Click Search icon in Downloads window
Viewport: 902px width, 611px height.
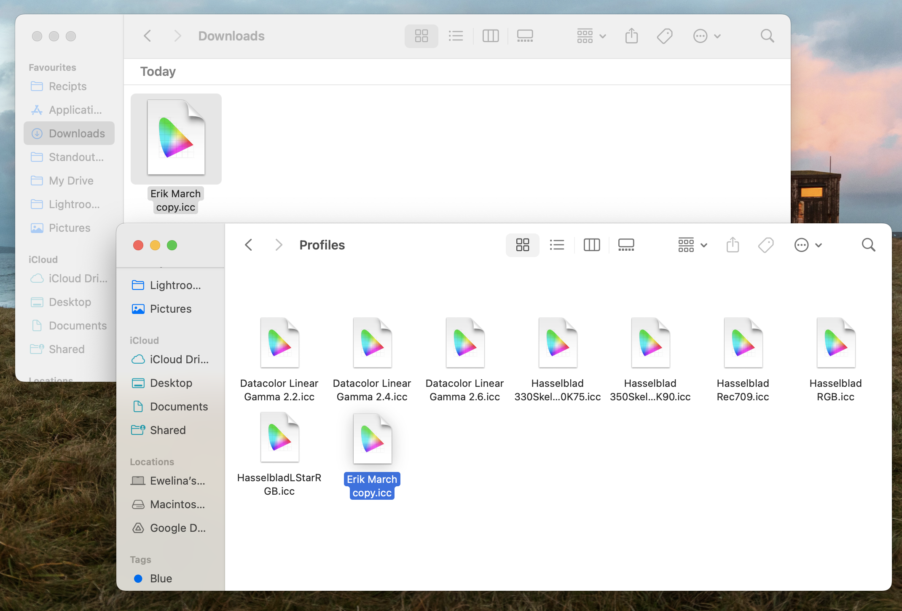pyautogui.click(x=767, y=36)
